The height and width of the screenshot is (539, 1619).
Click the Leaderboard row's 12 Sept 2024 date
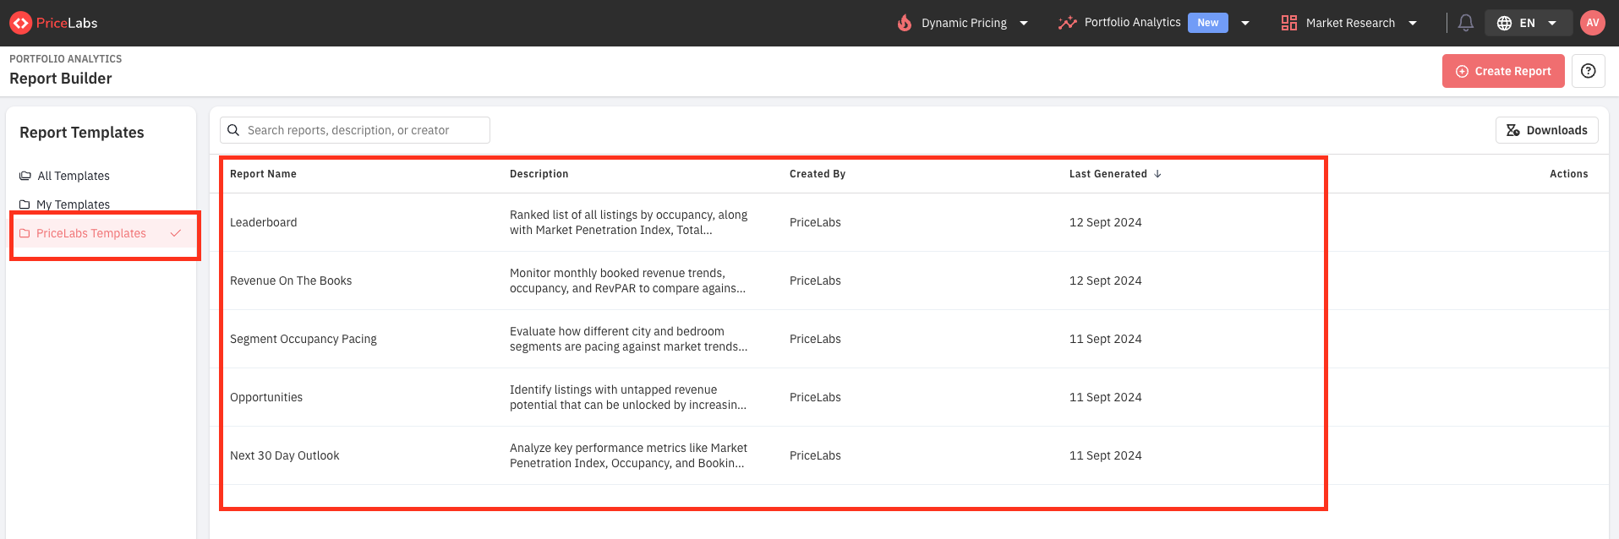[1105, 222]
